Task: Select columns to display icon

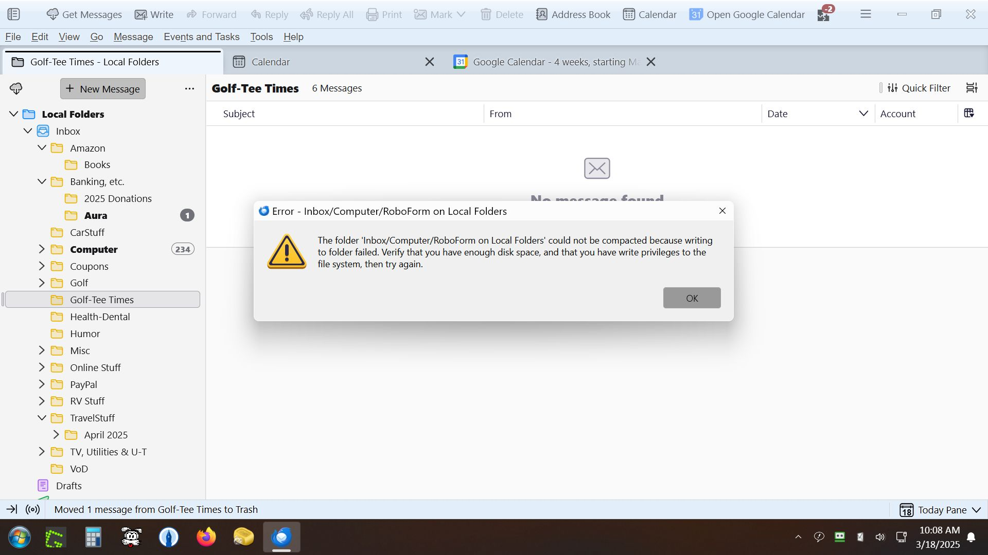Action: pyautogui.click(x=969, y=113)
